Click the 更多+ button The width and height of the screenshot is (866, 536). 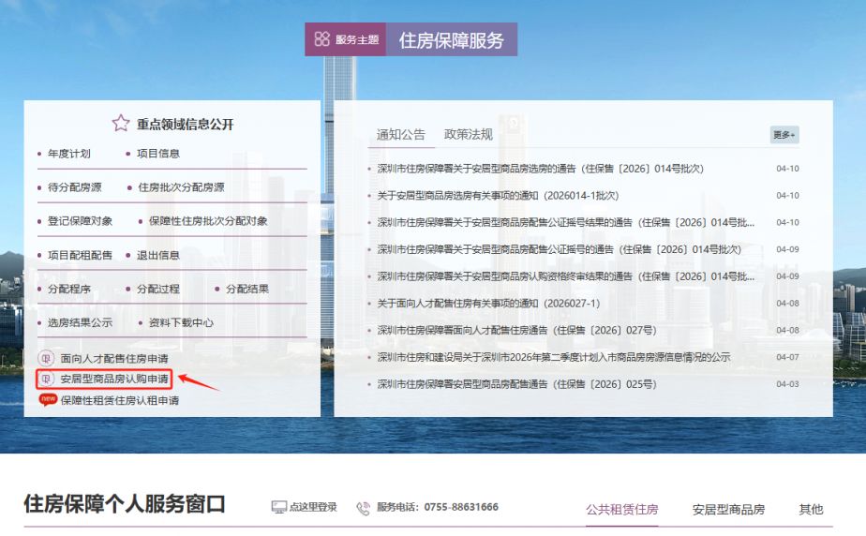pyautogui.click(x=784, y=135)
